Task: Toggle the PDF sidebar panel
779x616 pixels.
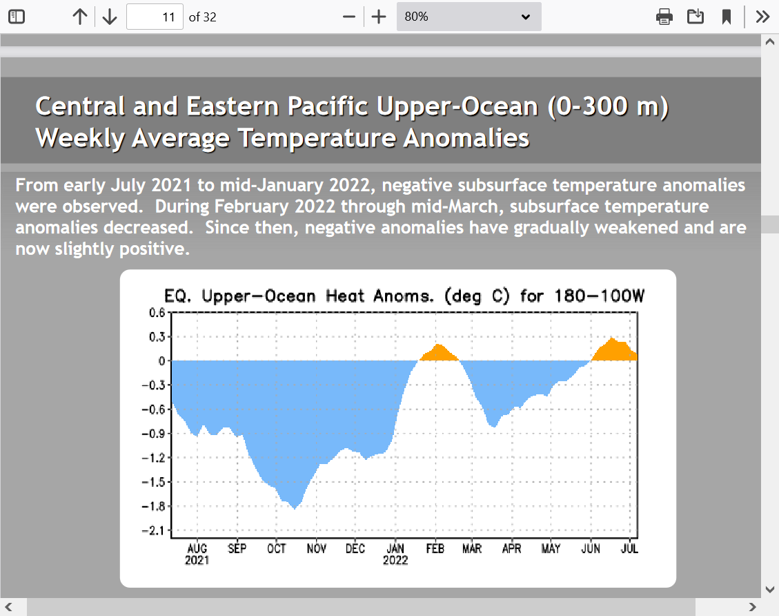Action: tap(17, 17)
